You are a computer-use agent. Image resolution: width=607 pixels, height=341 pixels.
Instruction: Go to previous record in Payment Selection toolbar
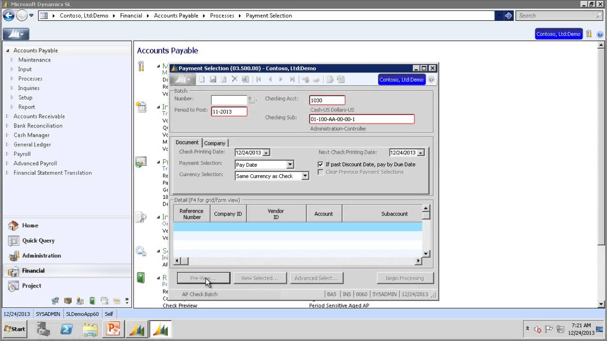(x=270, y=80)
